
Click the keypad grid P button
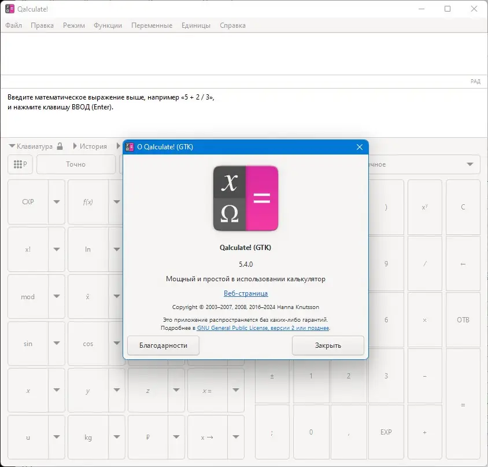[x=20, y=164]
